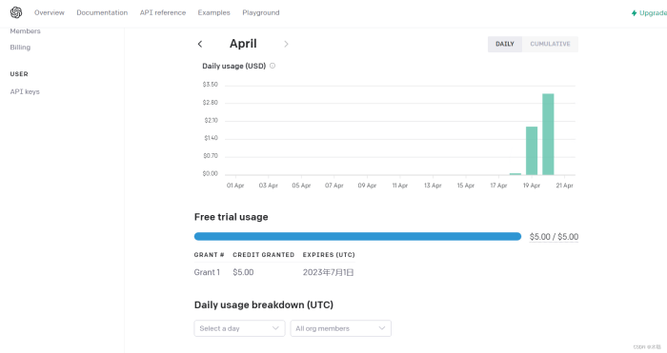The image size is (667, 353).
Task: Click the April month heading
Action: pos(243,44)
